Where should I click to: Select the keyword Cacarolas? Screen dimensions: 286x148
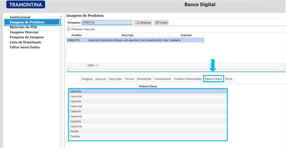click(148, 96)
